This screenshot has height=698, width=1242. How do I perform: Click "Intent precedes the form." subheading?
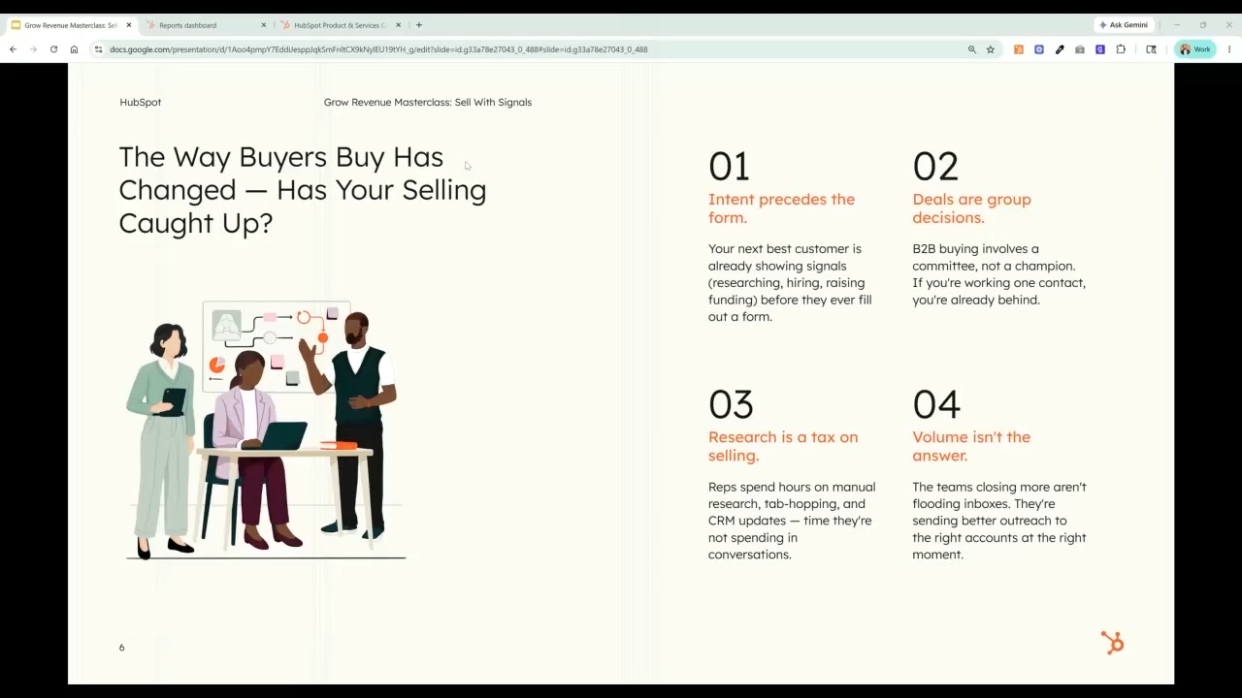pyautogui.click(x=781, y=208)
